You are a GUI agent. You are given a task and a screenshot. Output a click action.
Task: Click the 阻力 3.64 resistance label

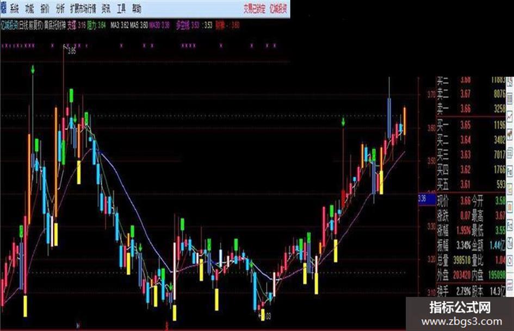coord(97,26)
